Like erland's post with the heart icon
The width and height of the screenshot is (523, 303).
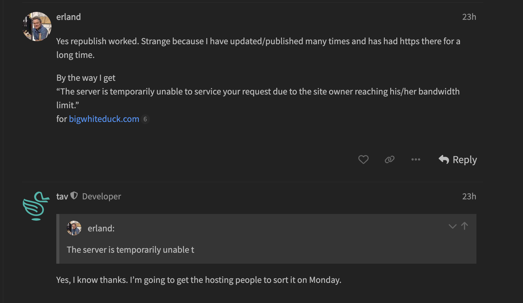(363, 159)
